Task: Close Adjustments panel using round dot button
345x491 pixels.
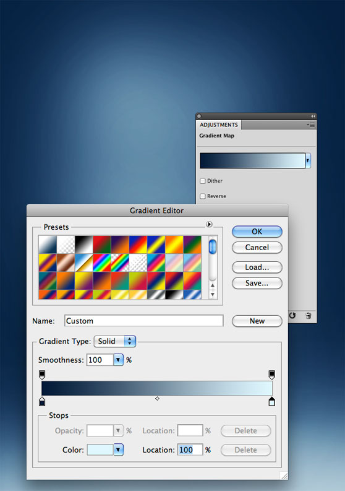Action: click(x=199, y=116)
